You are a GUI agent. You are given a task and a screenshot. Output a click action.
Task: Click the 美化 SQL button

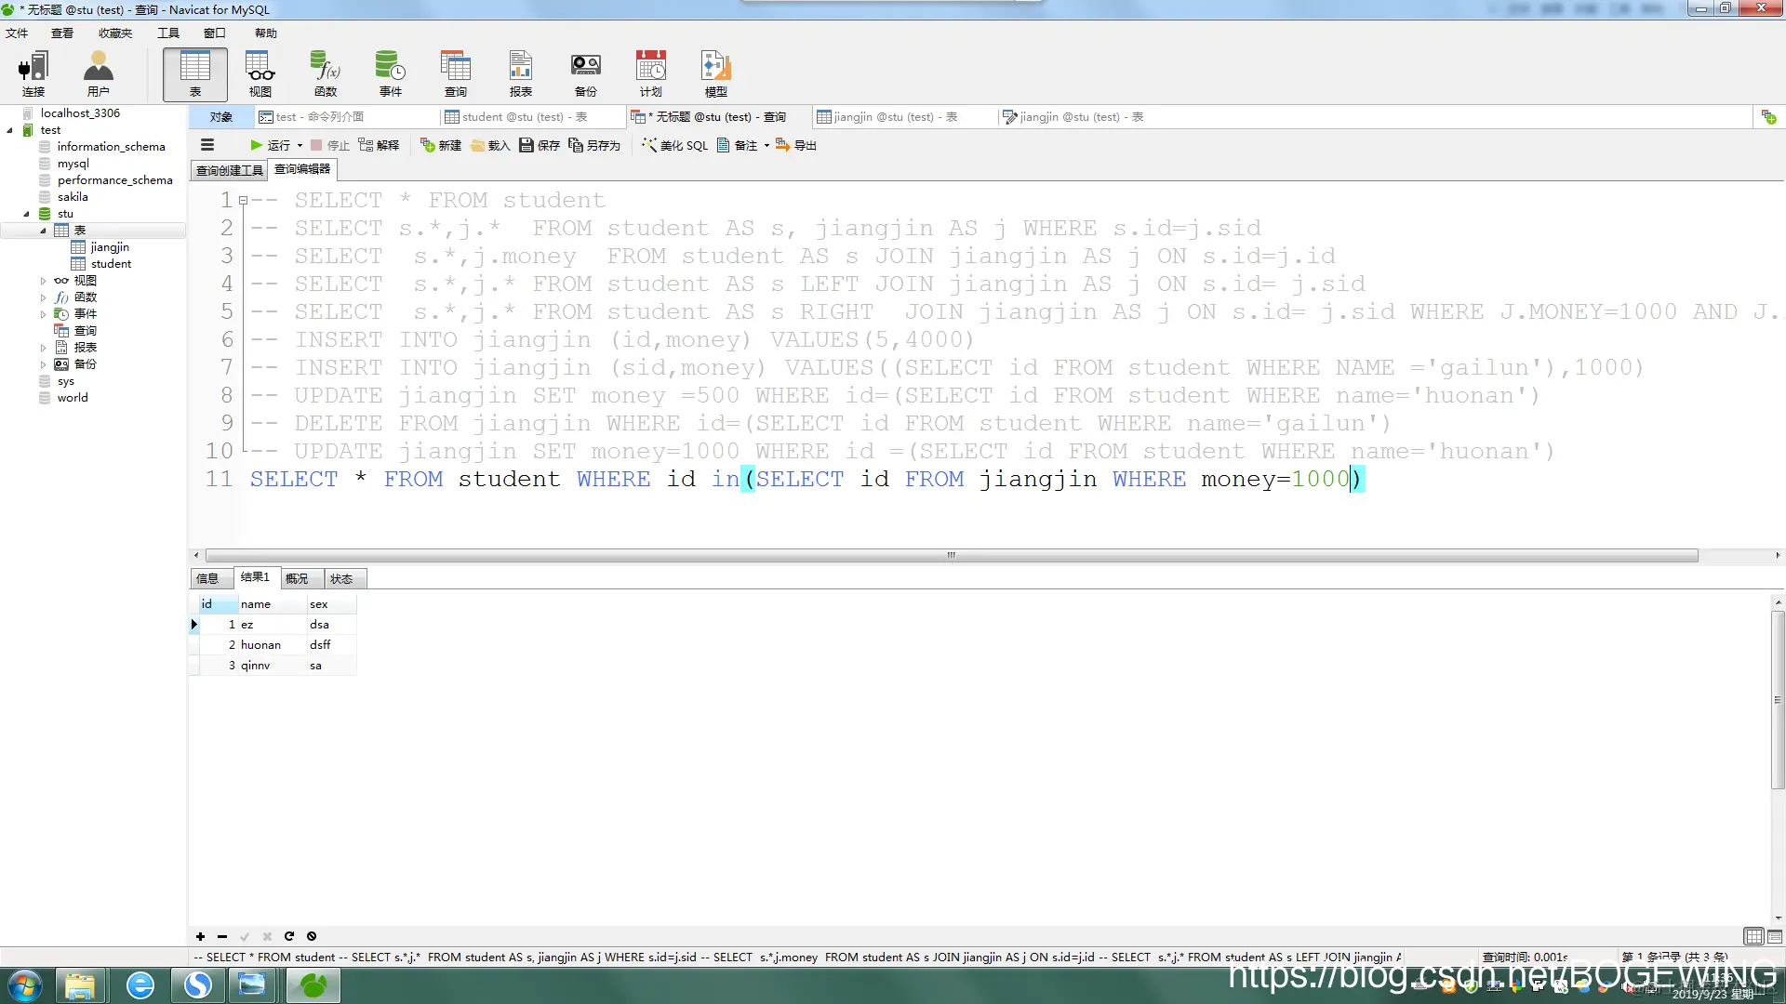(x=675, y=145)
